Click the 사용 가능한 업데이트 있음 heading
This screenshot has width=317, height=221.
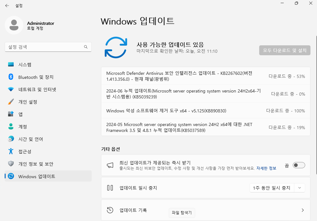click(170, 44)
